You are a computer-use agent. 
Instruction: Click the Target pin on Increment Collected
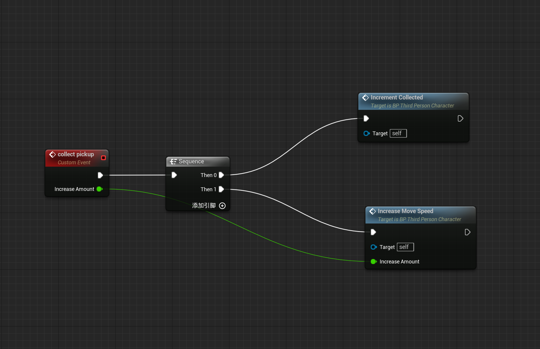coord(367,134)
